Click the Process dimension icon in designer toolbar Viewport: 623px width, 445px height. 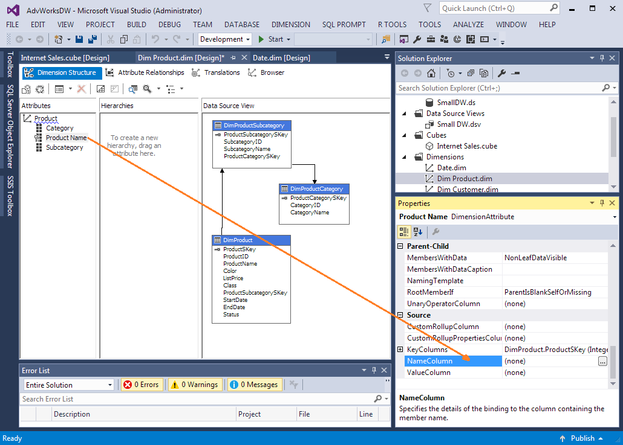[x=27, y=89]
